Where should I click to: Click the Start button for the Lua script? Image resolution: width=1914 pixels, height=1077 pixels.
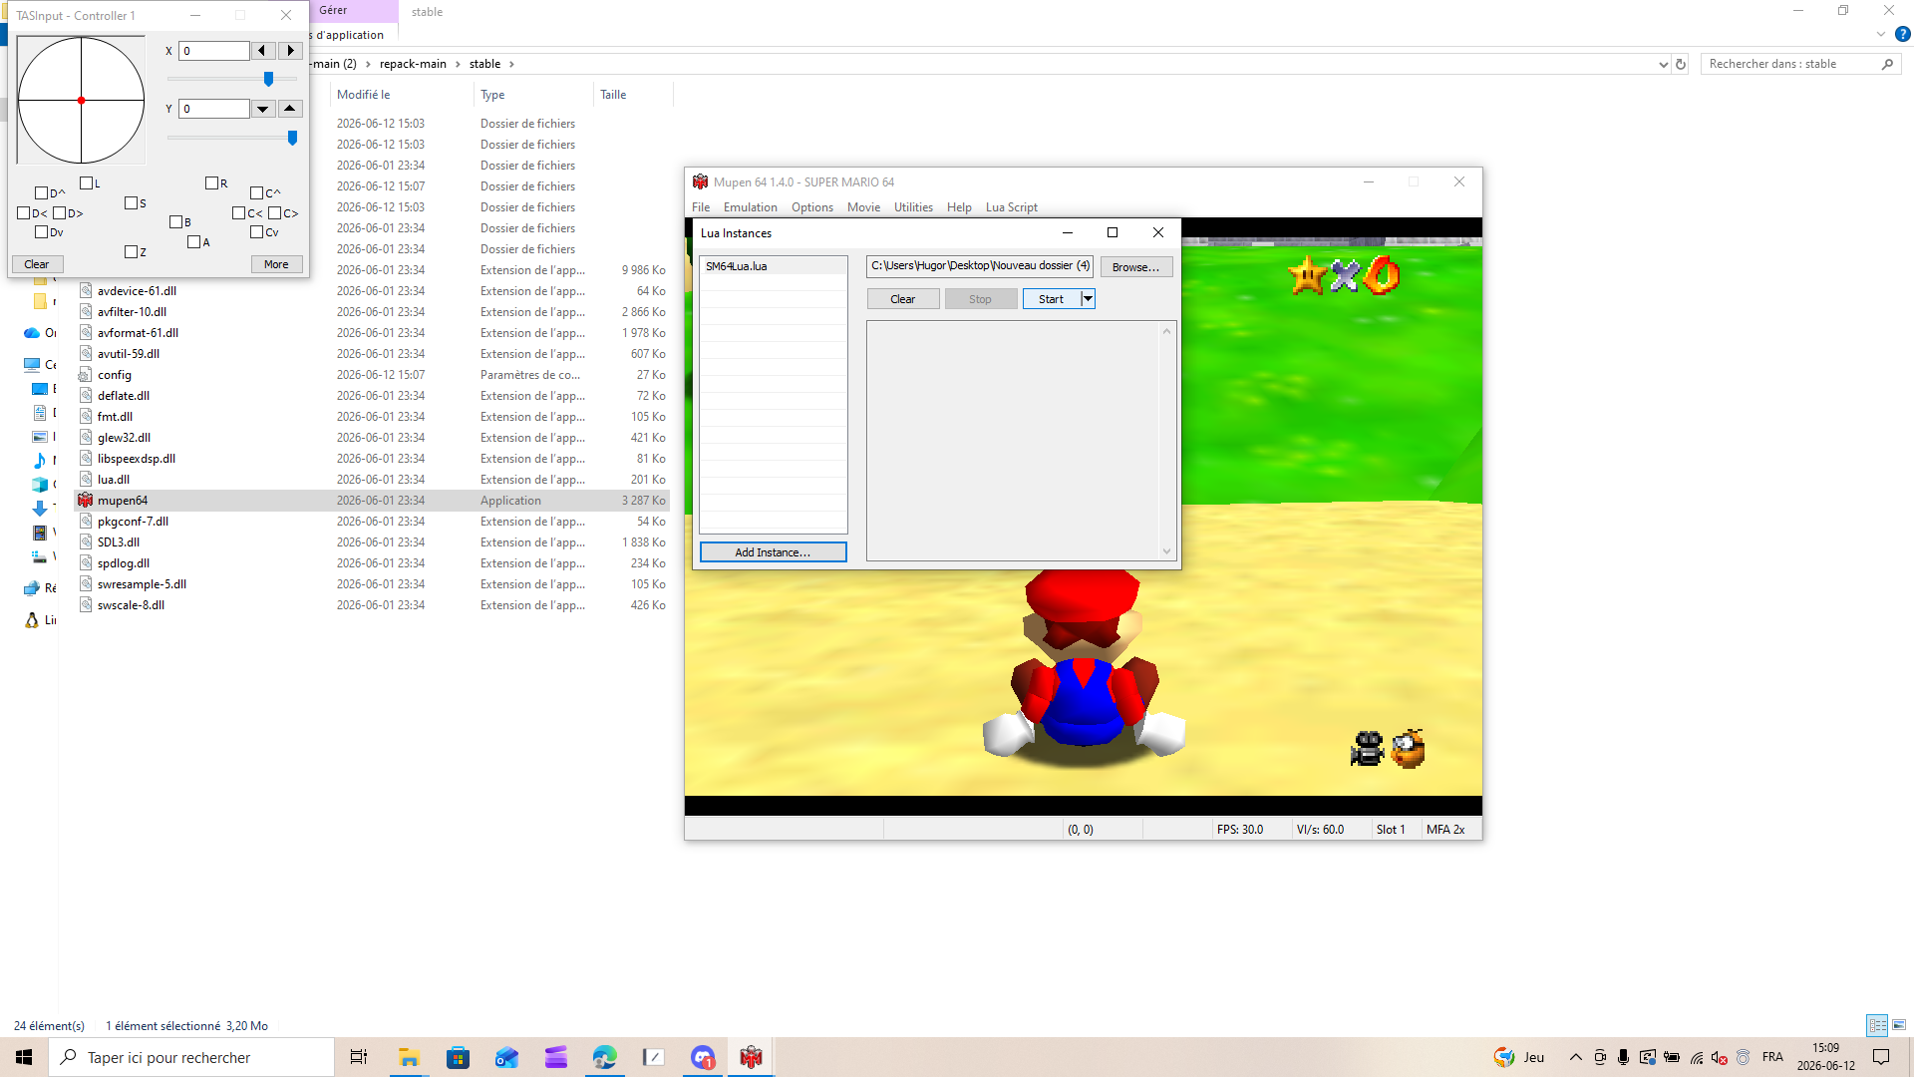(x=1051, y=299)
